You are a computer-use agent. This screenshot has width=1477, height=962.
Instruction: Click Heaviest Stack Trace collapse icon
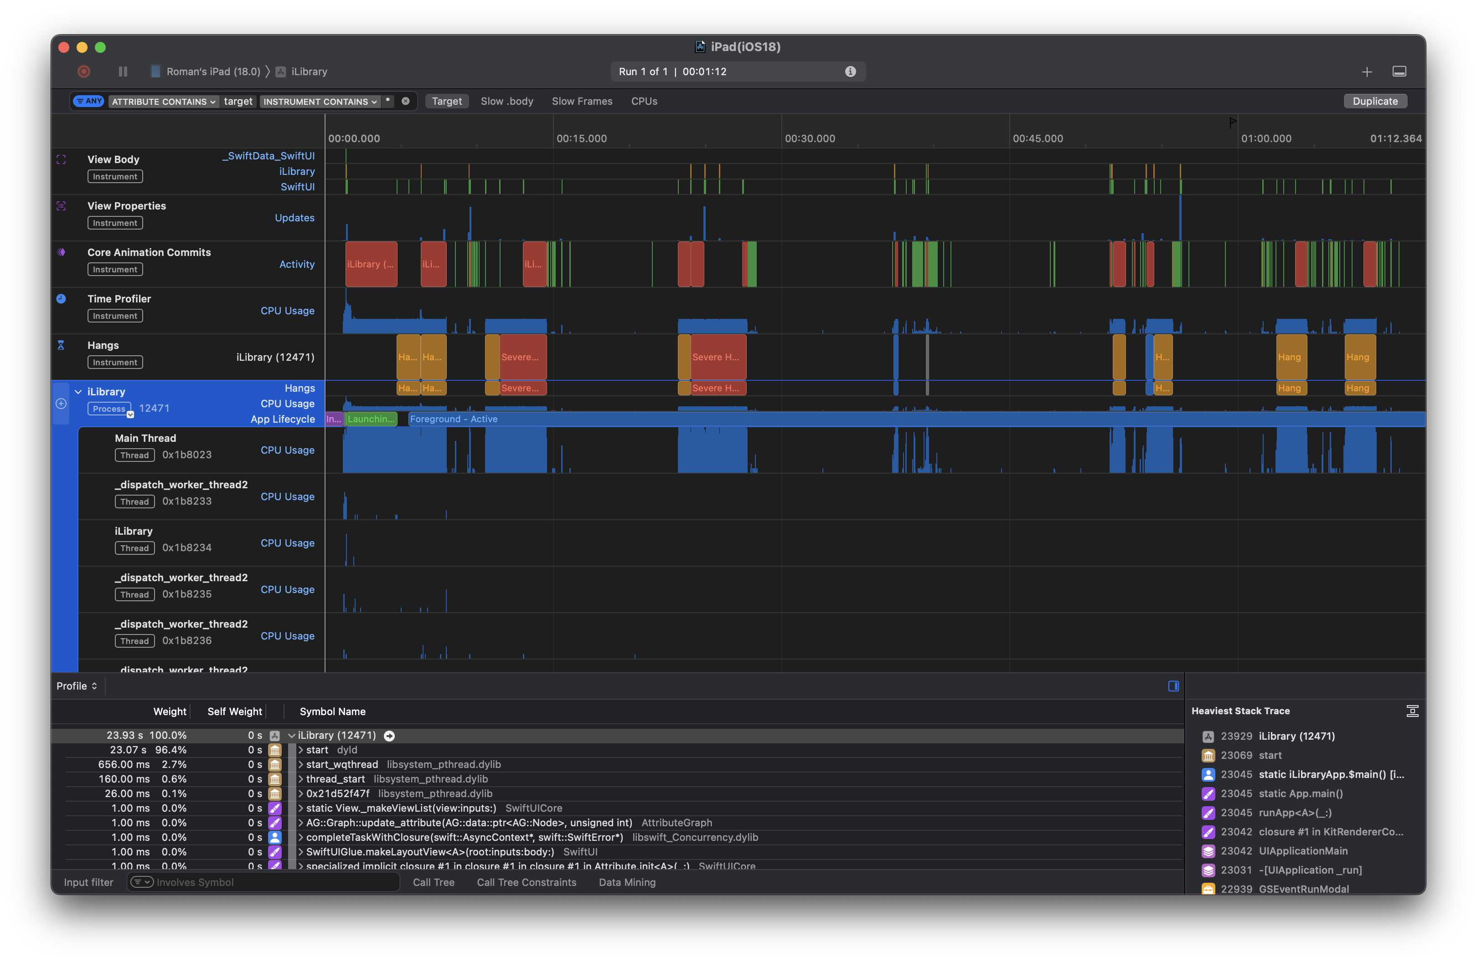coord(1412,711)
